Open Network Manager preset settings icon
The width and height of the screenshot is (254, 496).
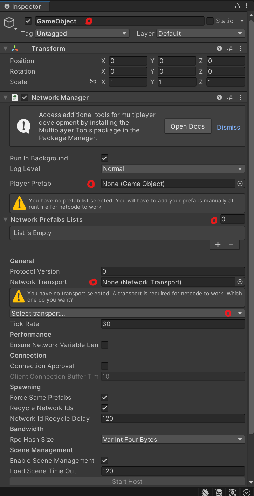click(230, 98)
